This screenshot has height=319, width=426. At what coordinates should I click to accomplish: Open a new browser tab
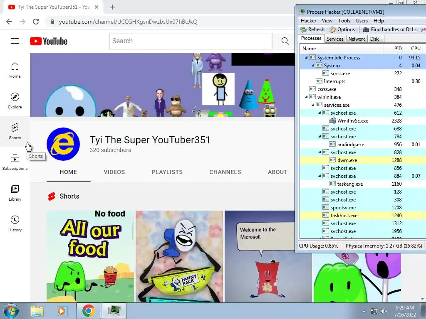coord(112,7)
